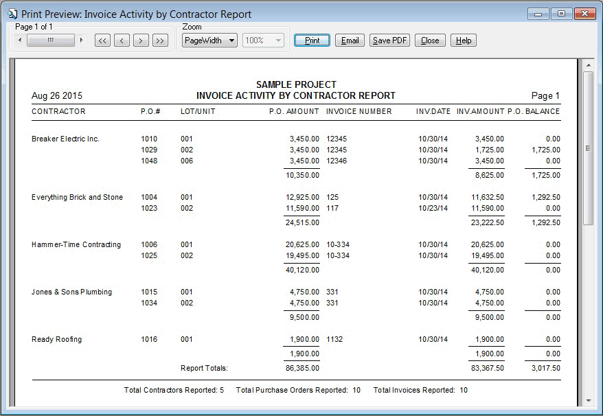The image size is (603, 416).
Task: Jump to last page with >> button
Action: coord(160,41)
